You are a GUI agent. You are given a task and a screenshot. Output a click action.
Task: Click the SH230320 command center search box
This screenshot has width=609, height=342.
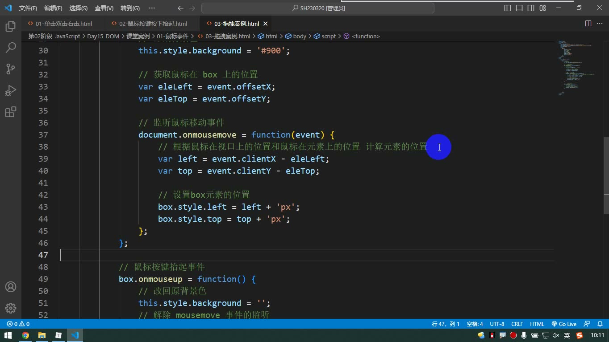coord(318,8)
